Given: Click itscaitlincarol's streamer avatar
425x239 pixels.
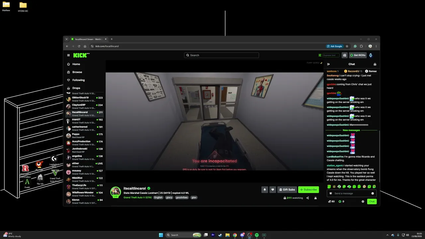Looking at the screenshot, I should pyautogui.click(x=116, y=192).
